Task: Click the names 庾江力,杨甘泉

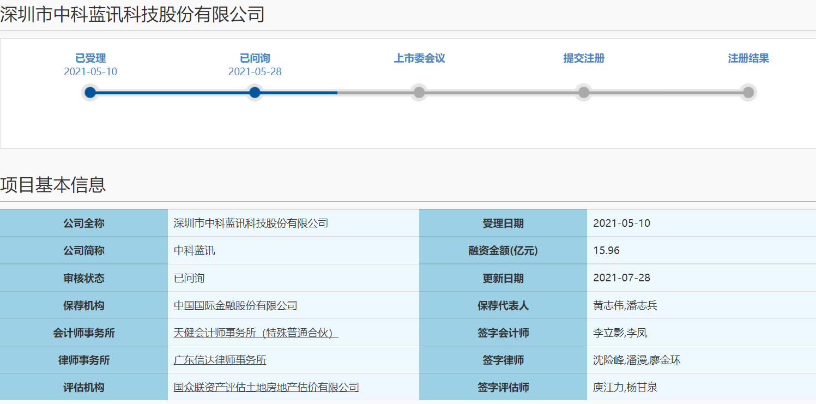Action: click(625, 387)
